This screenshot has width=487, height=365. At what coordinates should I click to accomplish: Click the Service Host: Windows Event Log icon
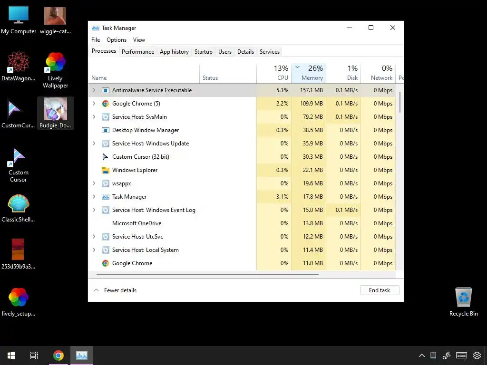click(x=106, y=210)
